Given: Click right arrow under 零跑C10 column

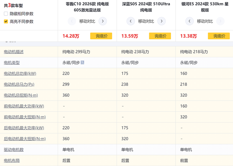Looking at the screenshot, I should click(x=103, y=21).
